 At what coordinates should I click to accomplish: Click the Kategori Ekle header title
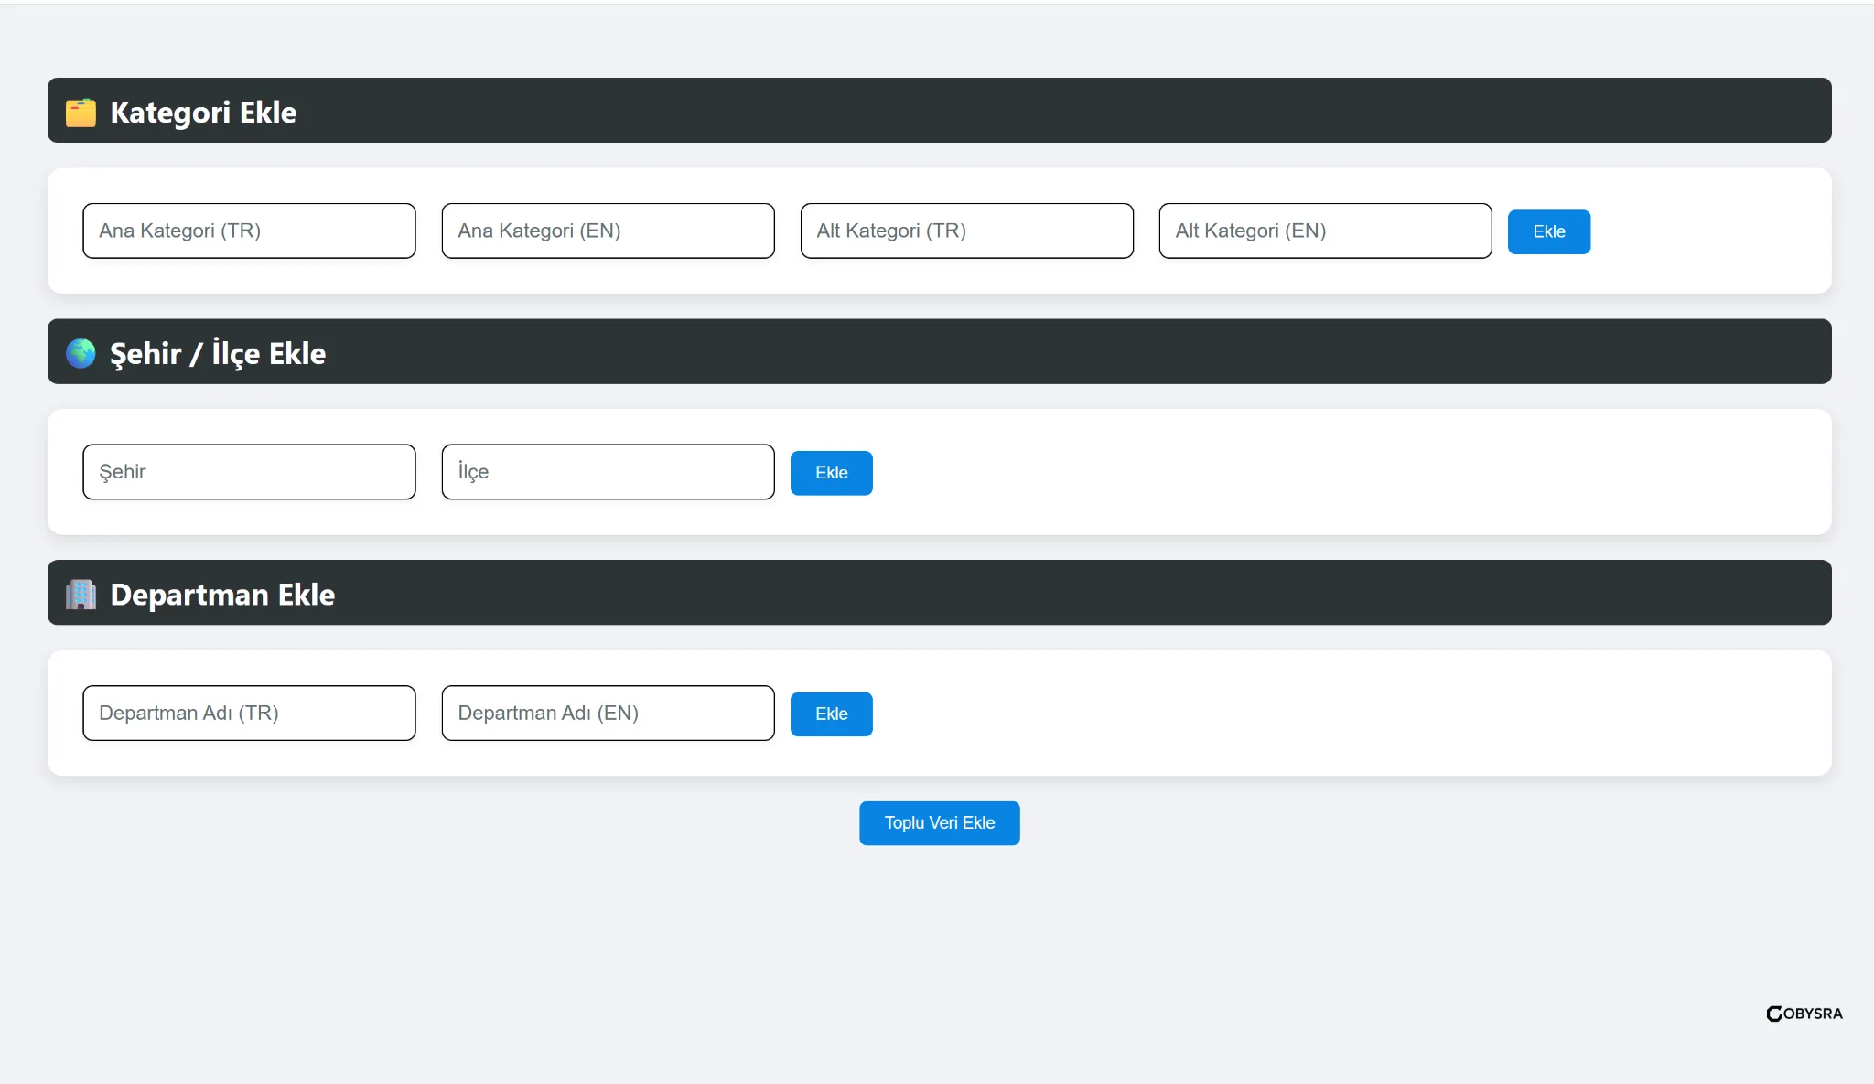pyautogui.click(x=203, y=112)
